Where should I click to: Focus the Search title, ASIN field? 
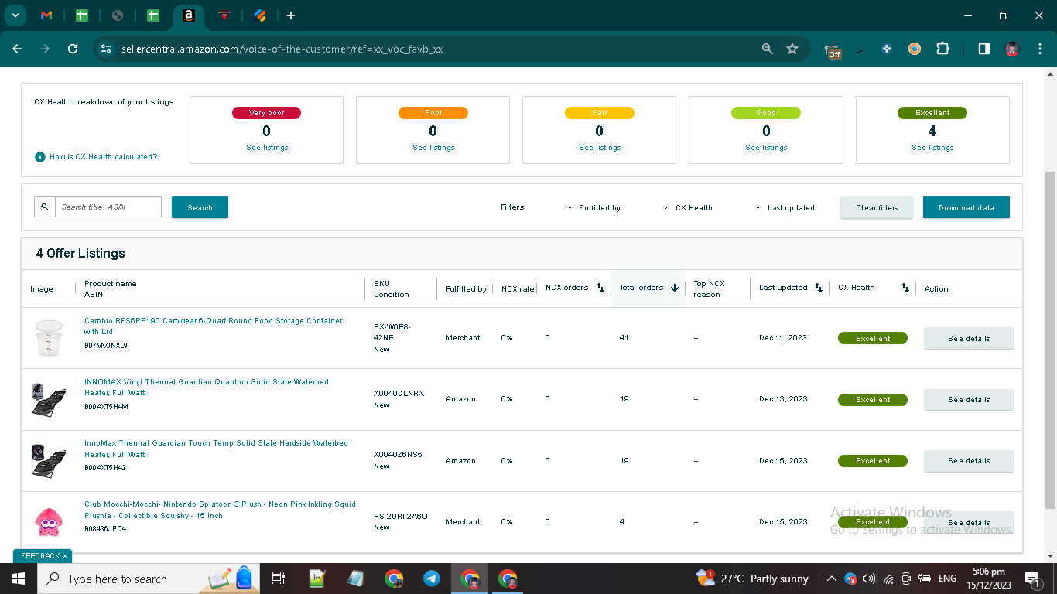coord(108,207)
